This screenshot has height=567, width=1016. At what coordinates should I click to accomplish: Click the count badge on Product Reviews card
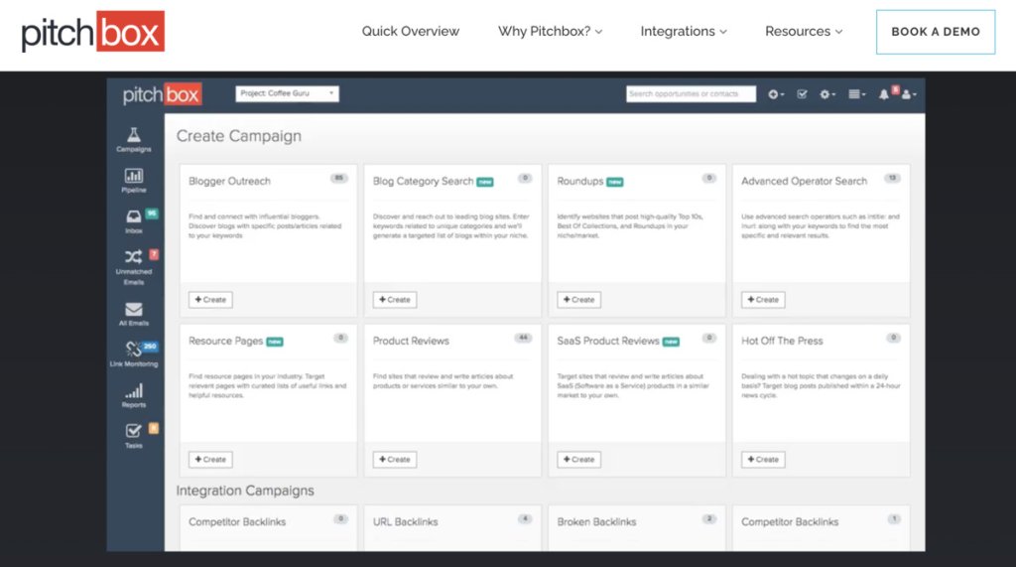(523, 338)
